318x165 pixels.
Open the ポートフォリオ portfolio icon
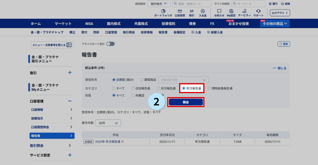(163, 11)
